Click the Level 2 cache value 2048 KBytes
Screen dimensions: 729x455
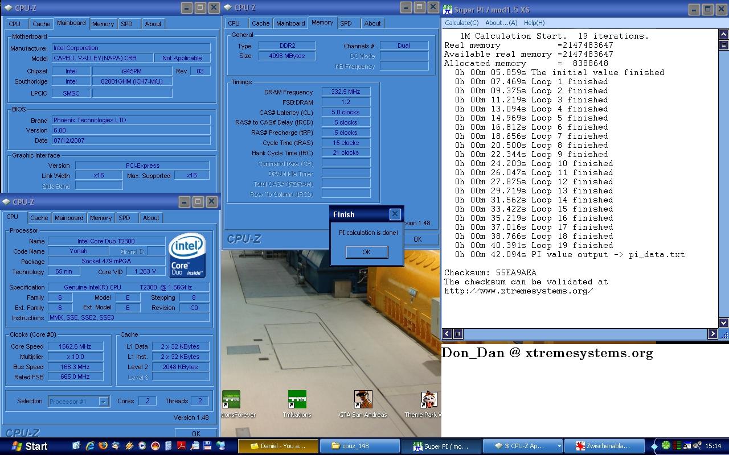tap(180, 367)
